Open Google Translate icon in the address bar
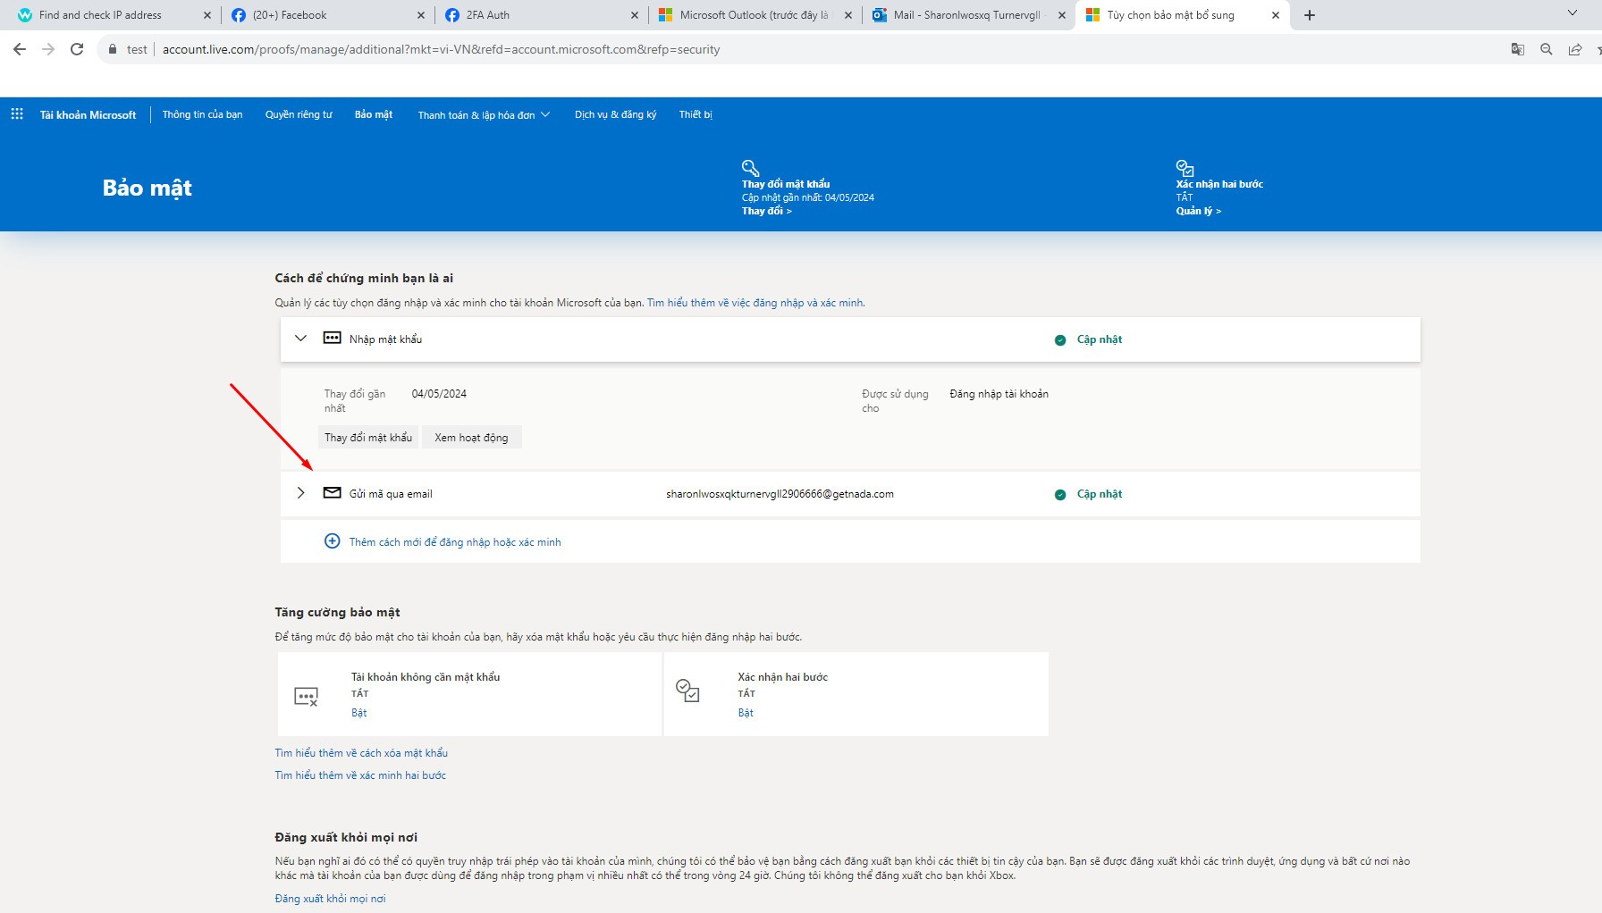The image size is (1602, 913). click(1517, 49)
